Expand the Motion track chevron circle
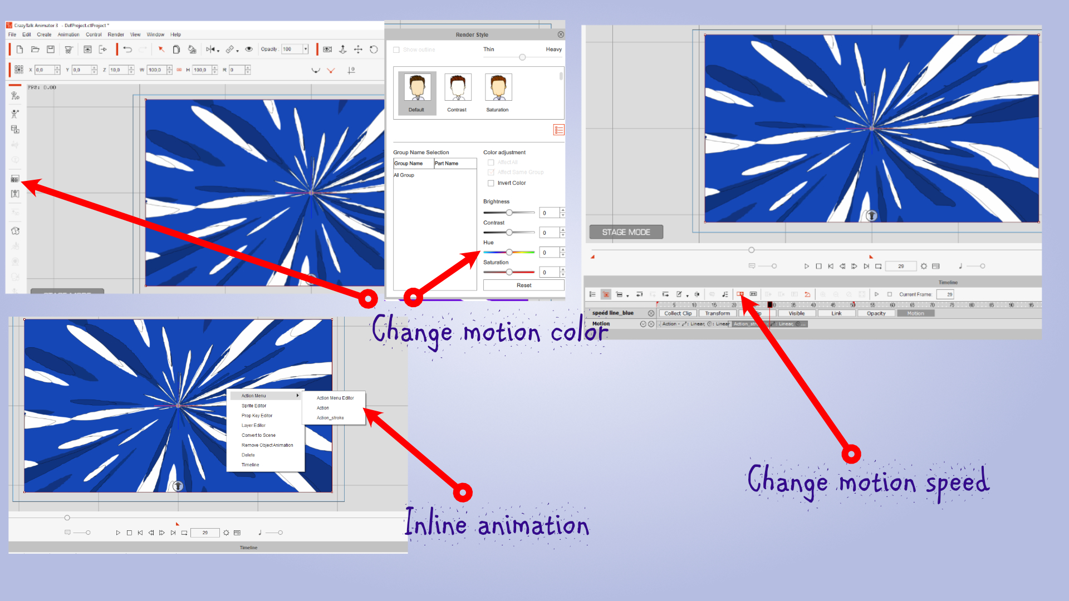1069x601 pixels. (x=643, y=324)
